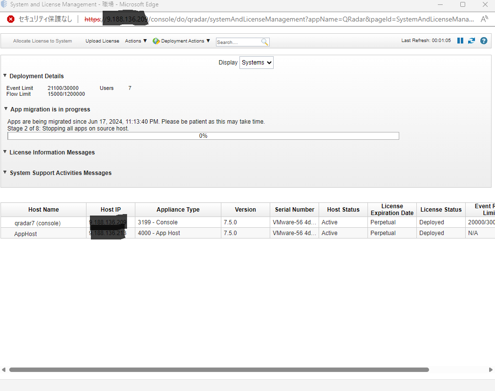Image resolution: width=495 pixels, height=391 pixels.
Task: Select the qradar7 (console) row
Action: [x=247, y=222]
